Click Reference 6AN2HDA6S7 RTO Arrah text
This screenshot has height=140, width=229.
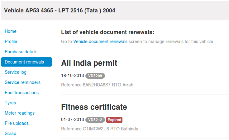tap(97, 85)
